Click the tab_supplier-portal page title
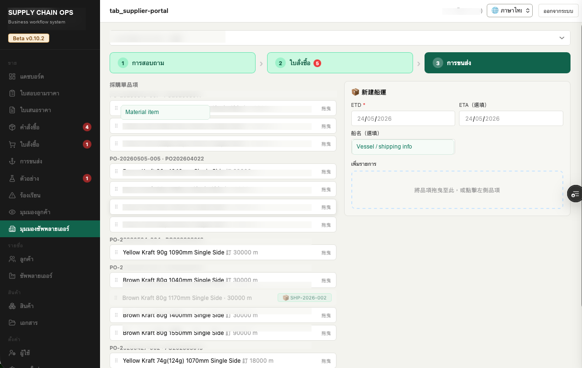 click(x=139, y=11)
